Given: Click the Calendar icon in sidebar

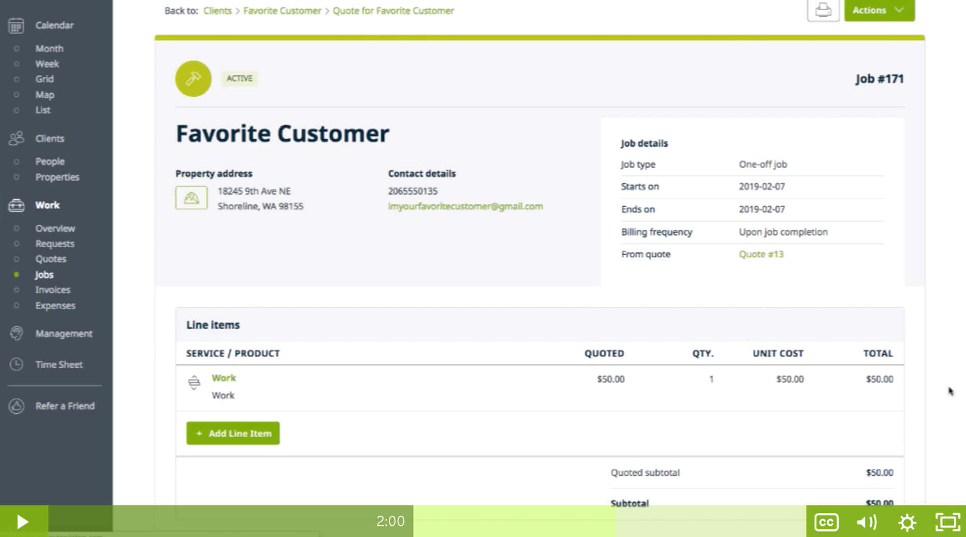Looking at the screenshot, I should pyautogui.click(x=16, y=25).
